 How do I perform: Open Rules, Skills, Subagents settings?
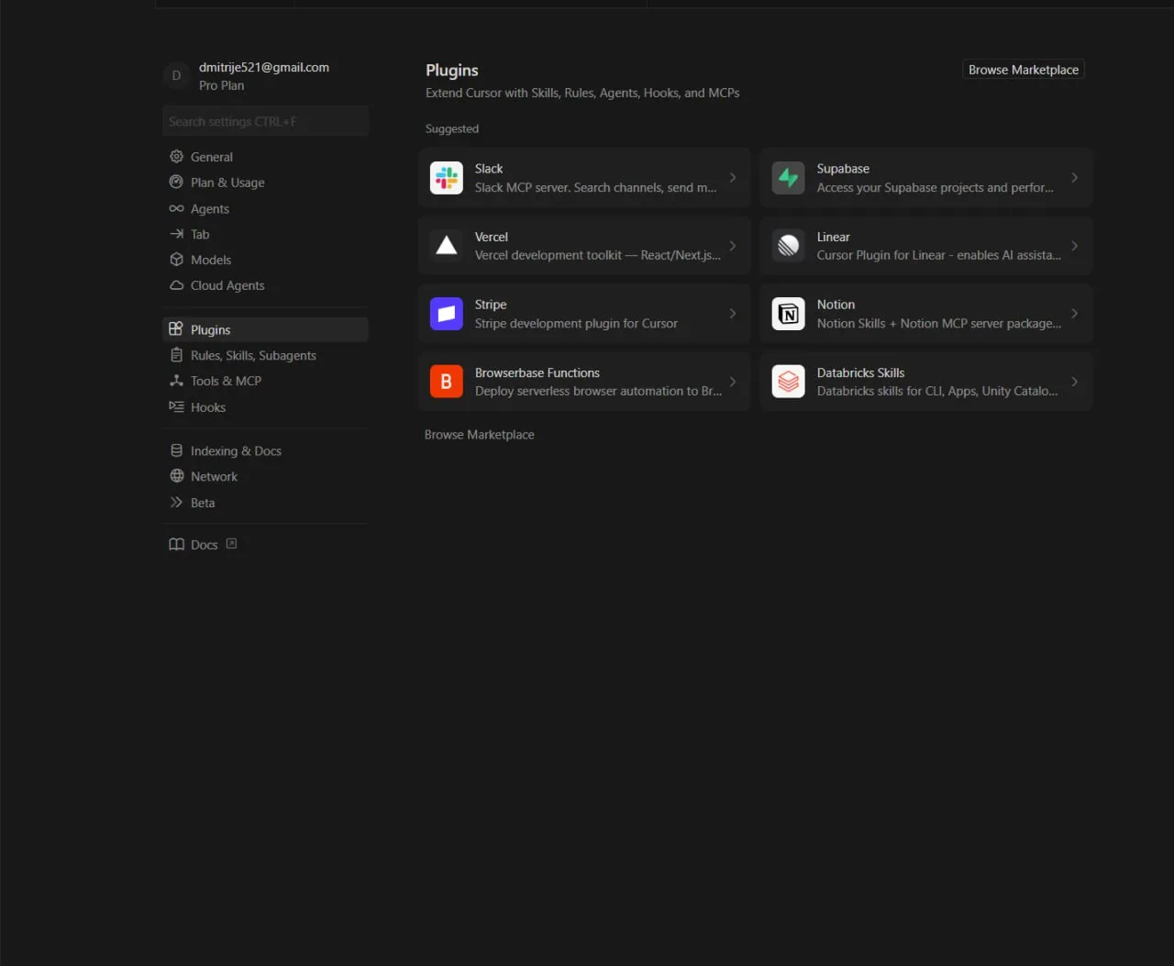tap(265, 355)
